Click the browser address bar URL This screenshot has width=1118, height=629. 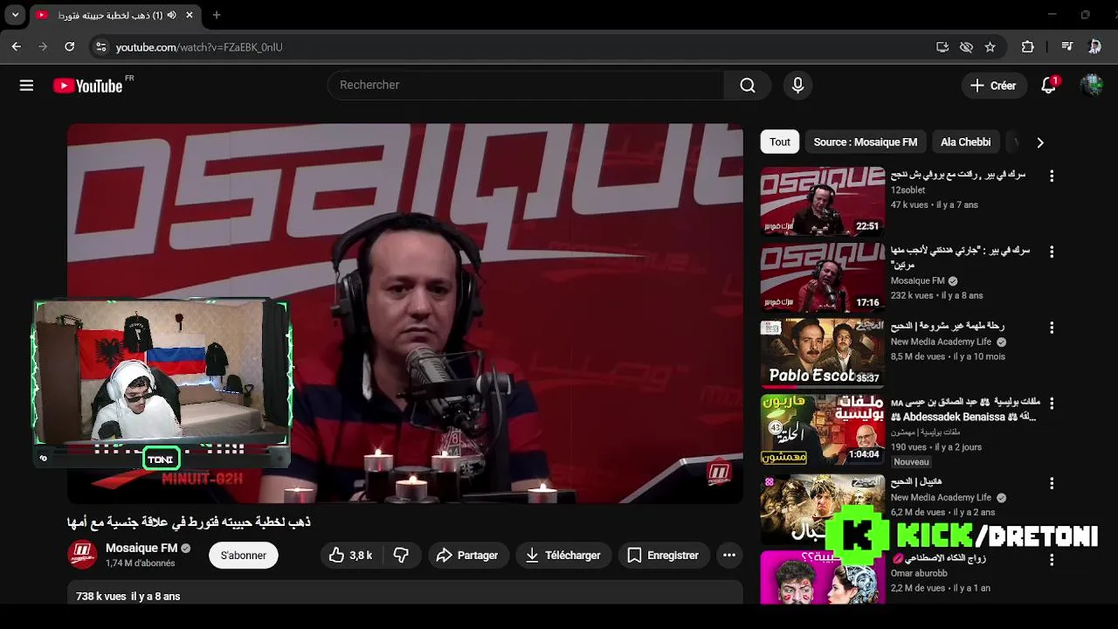click(x=199, y=47)
